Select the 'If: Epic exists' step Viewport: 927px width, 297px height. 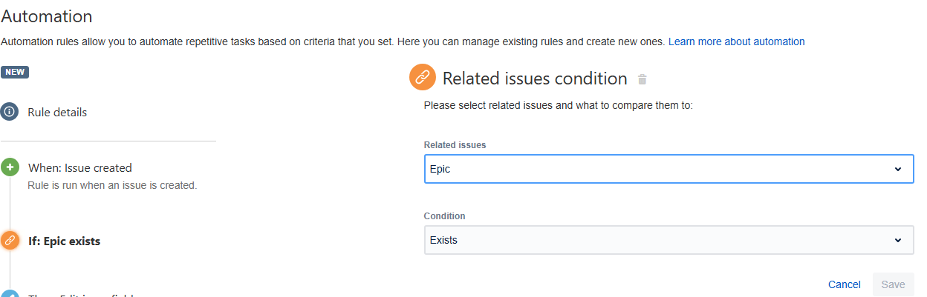[64, 241]
